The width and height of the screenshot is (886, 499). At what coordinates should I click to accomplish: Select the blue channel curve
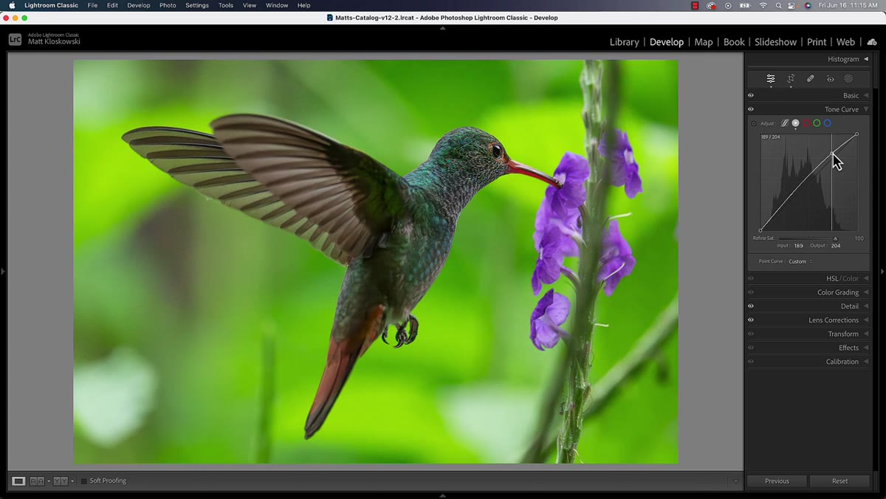[828, 123]
